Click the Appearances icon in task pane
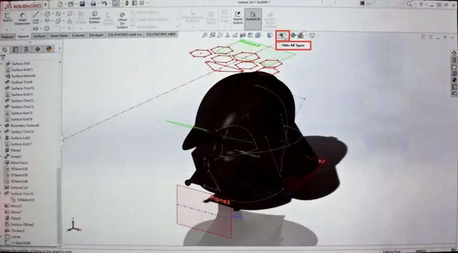Viewport: 458px width, 253px height. (x=454, y=80)
